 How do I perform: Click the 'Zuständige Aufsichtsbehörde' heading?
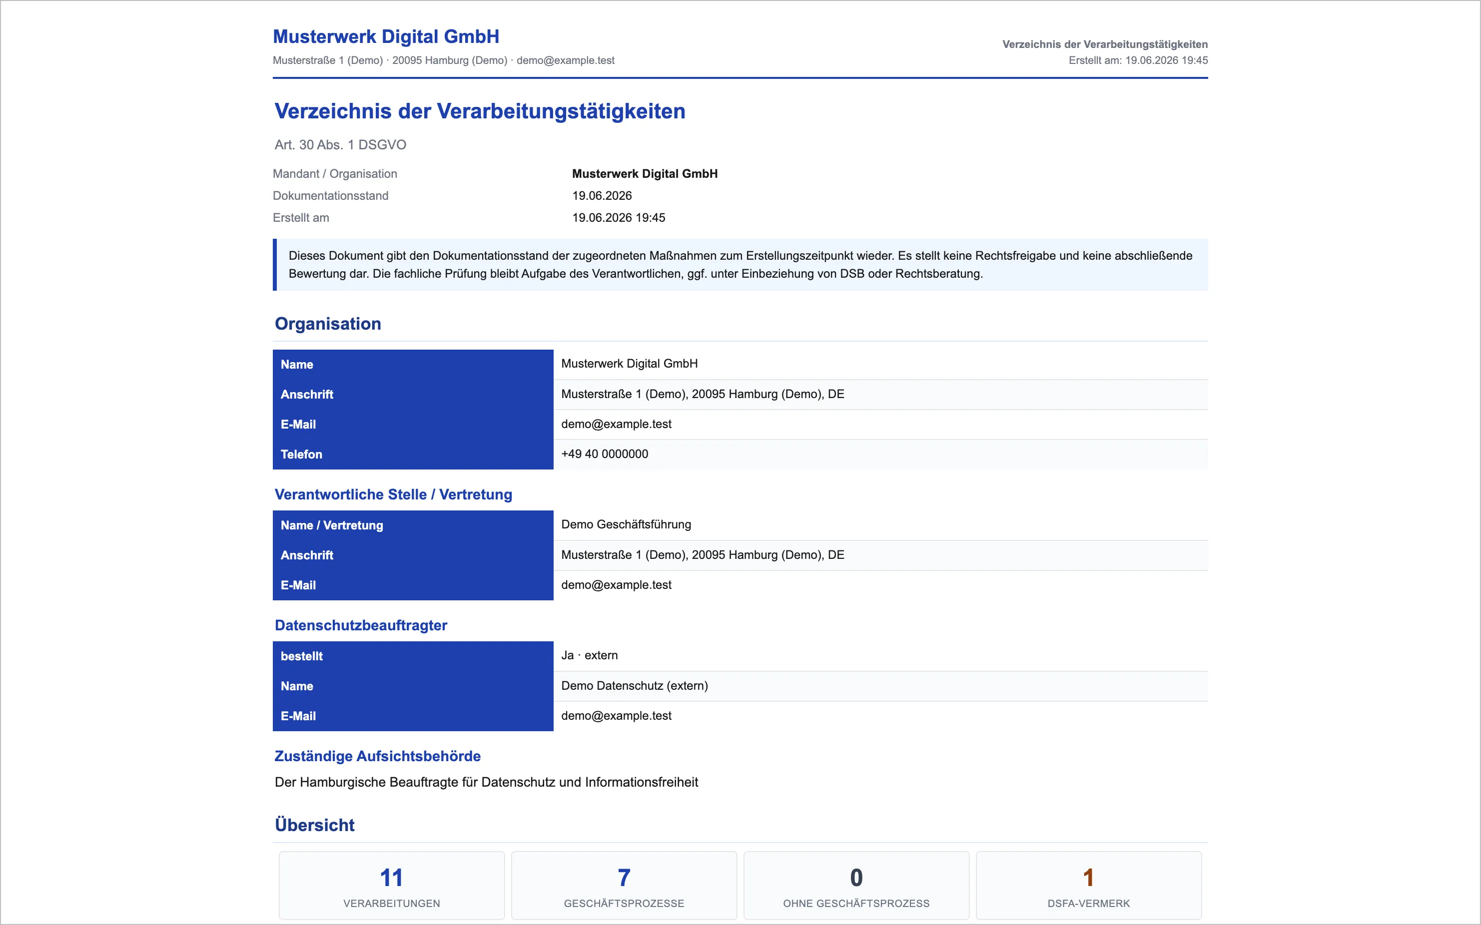click(x=378, y=756)
